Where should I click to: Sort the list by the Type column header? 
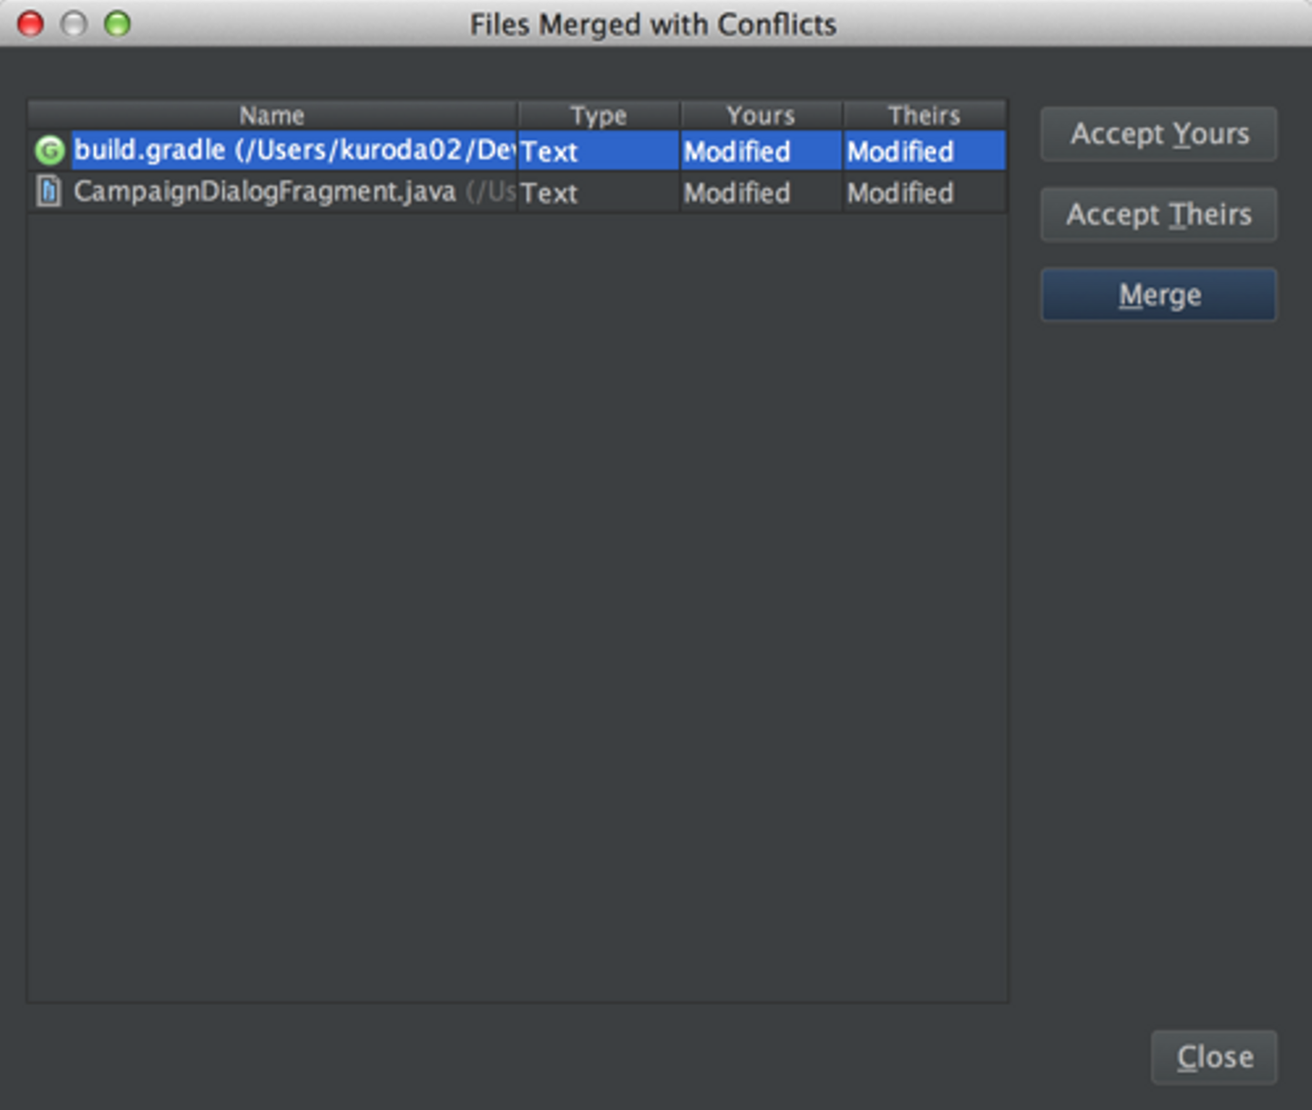[598, 116]
